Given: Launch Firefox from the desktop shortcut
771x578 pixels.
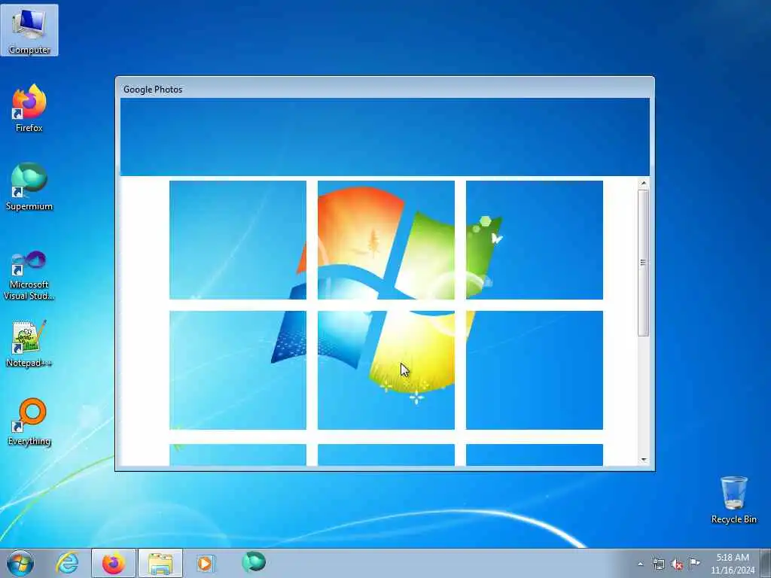Looking at the screenshot, I should [29, 108].
